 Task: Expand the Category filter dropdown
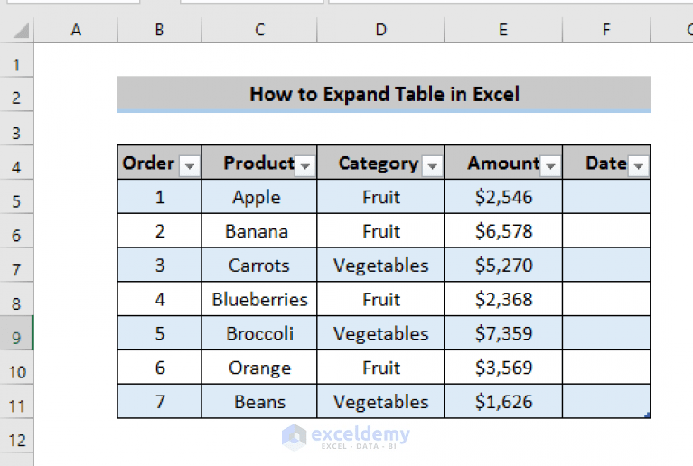click(x=432, y=166)
